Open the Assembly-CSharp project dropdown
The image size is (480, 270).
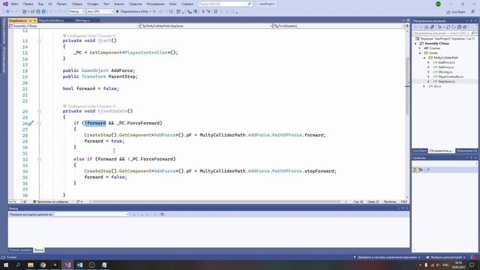[x=74, y=26]
